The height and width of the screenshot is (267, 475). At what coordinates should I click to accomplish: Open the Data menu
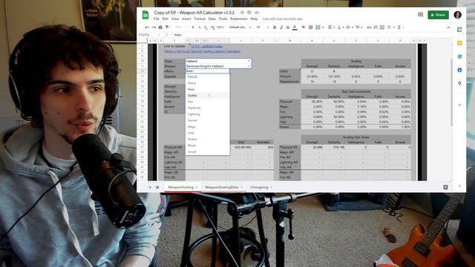[x=212, y=19]
